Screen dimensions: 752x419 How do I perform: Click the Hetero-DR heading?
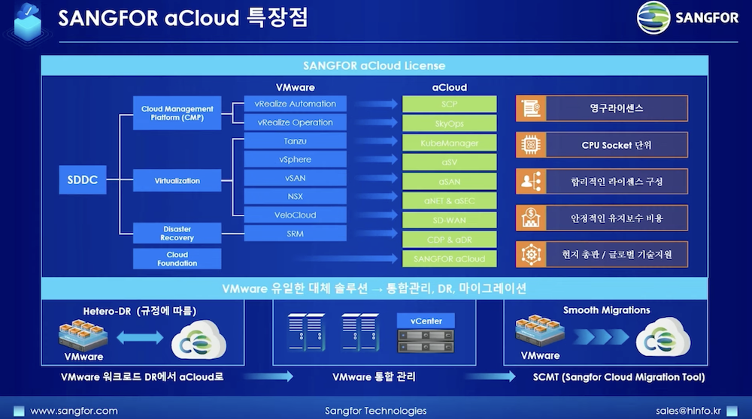pos(140,312)
